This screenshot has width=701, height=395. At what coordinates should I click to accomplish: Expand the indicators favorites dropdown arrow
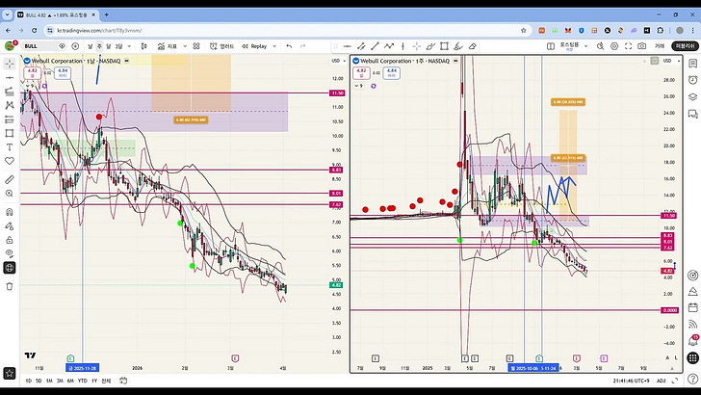185,46
